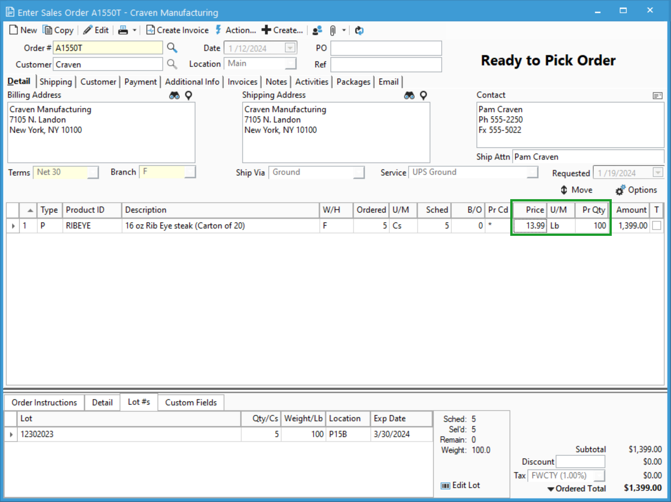The image size is (671, 502).
Task: Click the Edit Lot button
Action: tap(460, 485)
